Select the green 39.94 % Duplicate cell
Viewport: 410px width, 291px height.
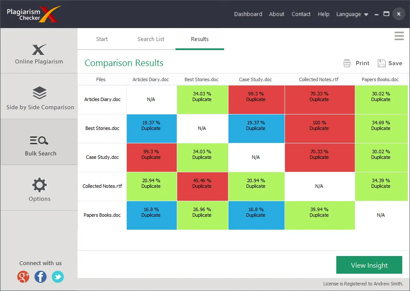click(x=319, y=215)
